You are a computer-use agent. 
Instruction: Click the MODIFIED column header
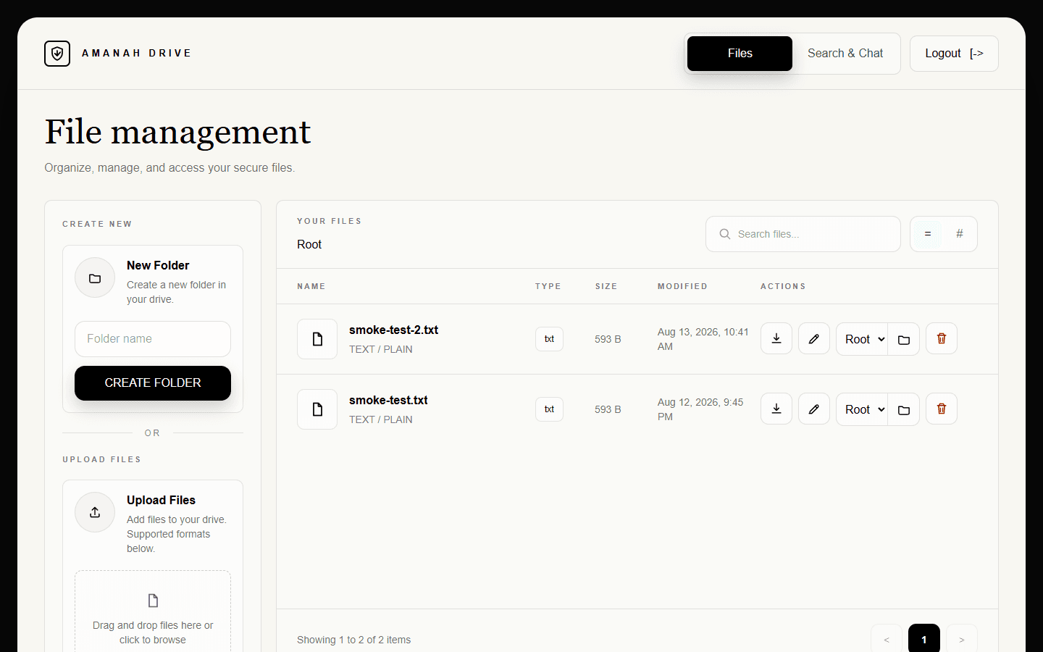pos(682,286)
